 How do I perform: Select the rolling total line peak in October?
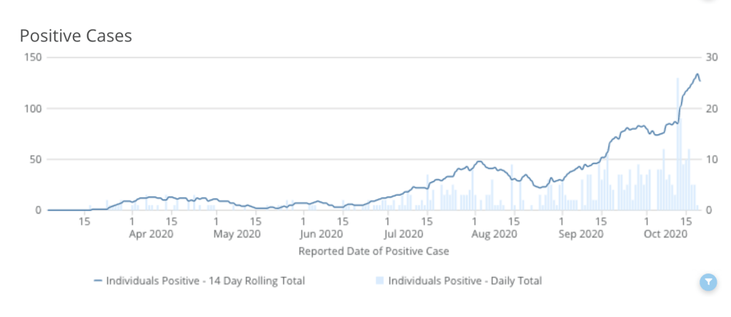pyautogui.click(x=697, y=74)
